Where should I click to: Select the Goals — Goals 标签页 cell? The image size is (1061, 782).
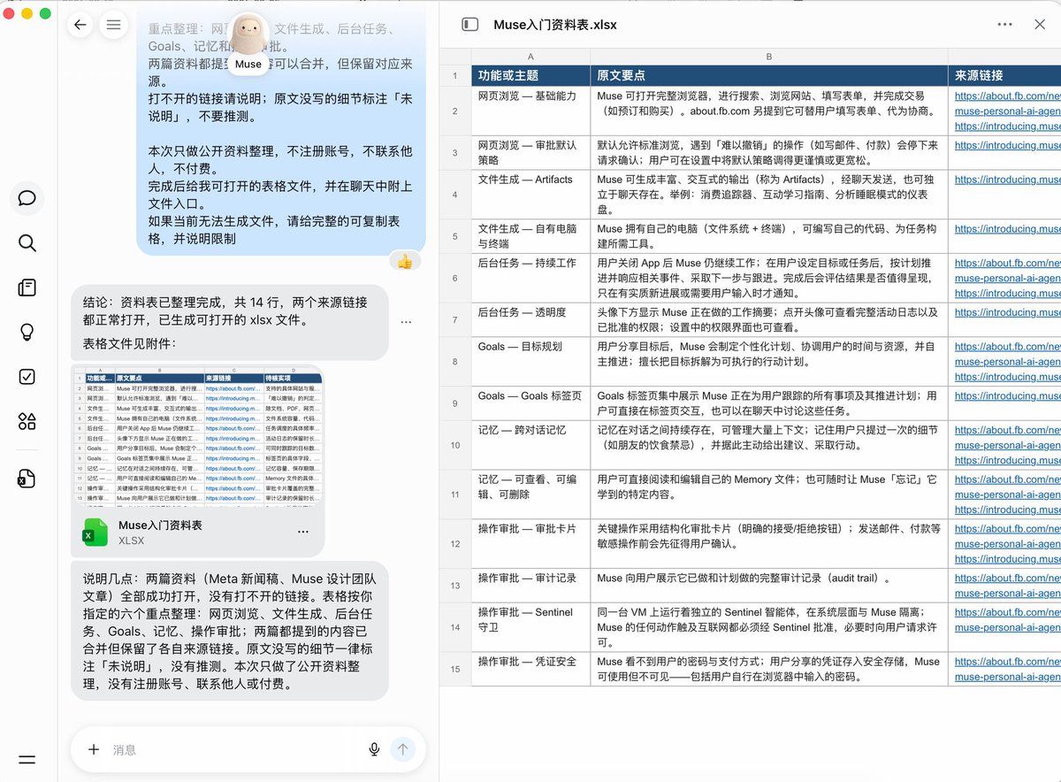coord(530,403)
